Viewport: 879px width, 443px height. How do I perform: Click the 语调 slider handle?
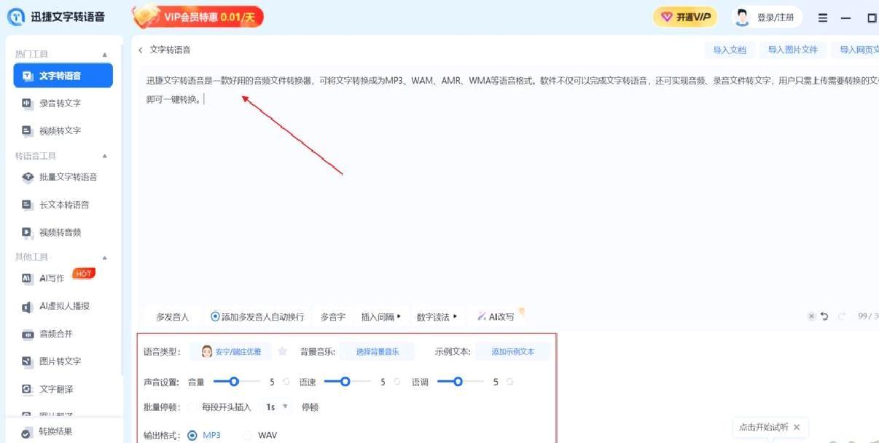point(458,382)
